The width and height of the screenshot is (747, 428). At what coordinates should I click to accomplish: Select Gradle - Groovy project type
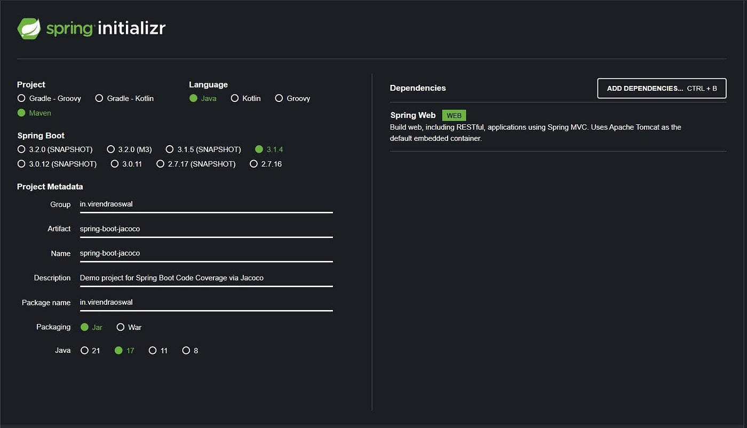click(x=49, y=98)
